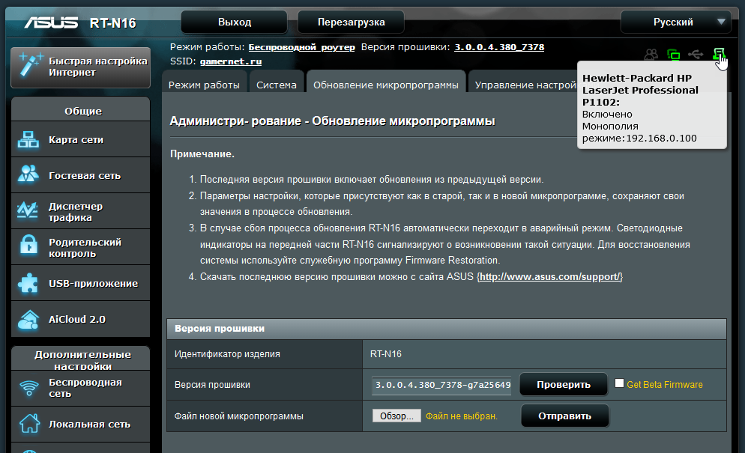Click the Network Map icon
The height and width of the screenshot is (453, 745).
click(x=28, y=139)
